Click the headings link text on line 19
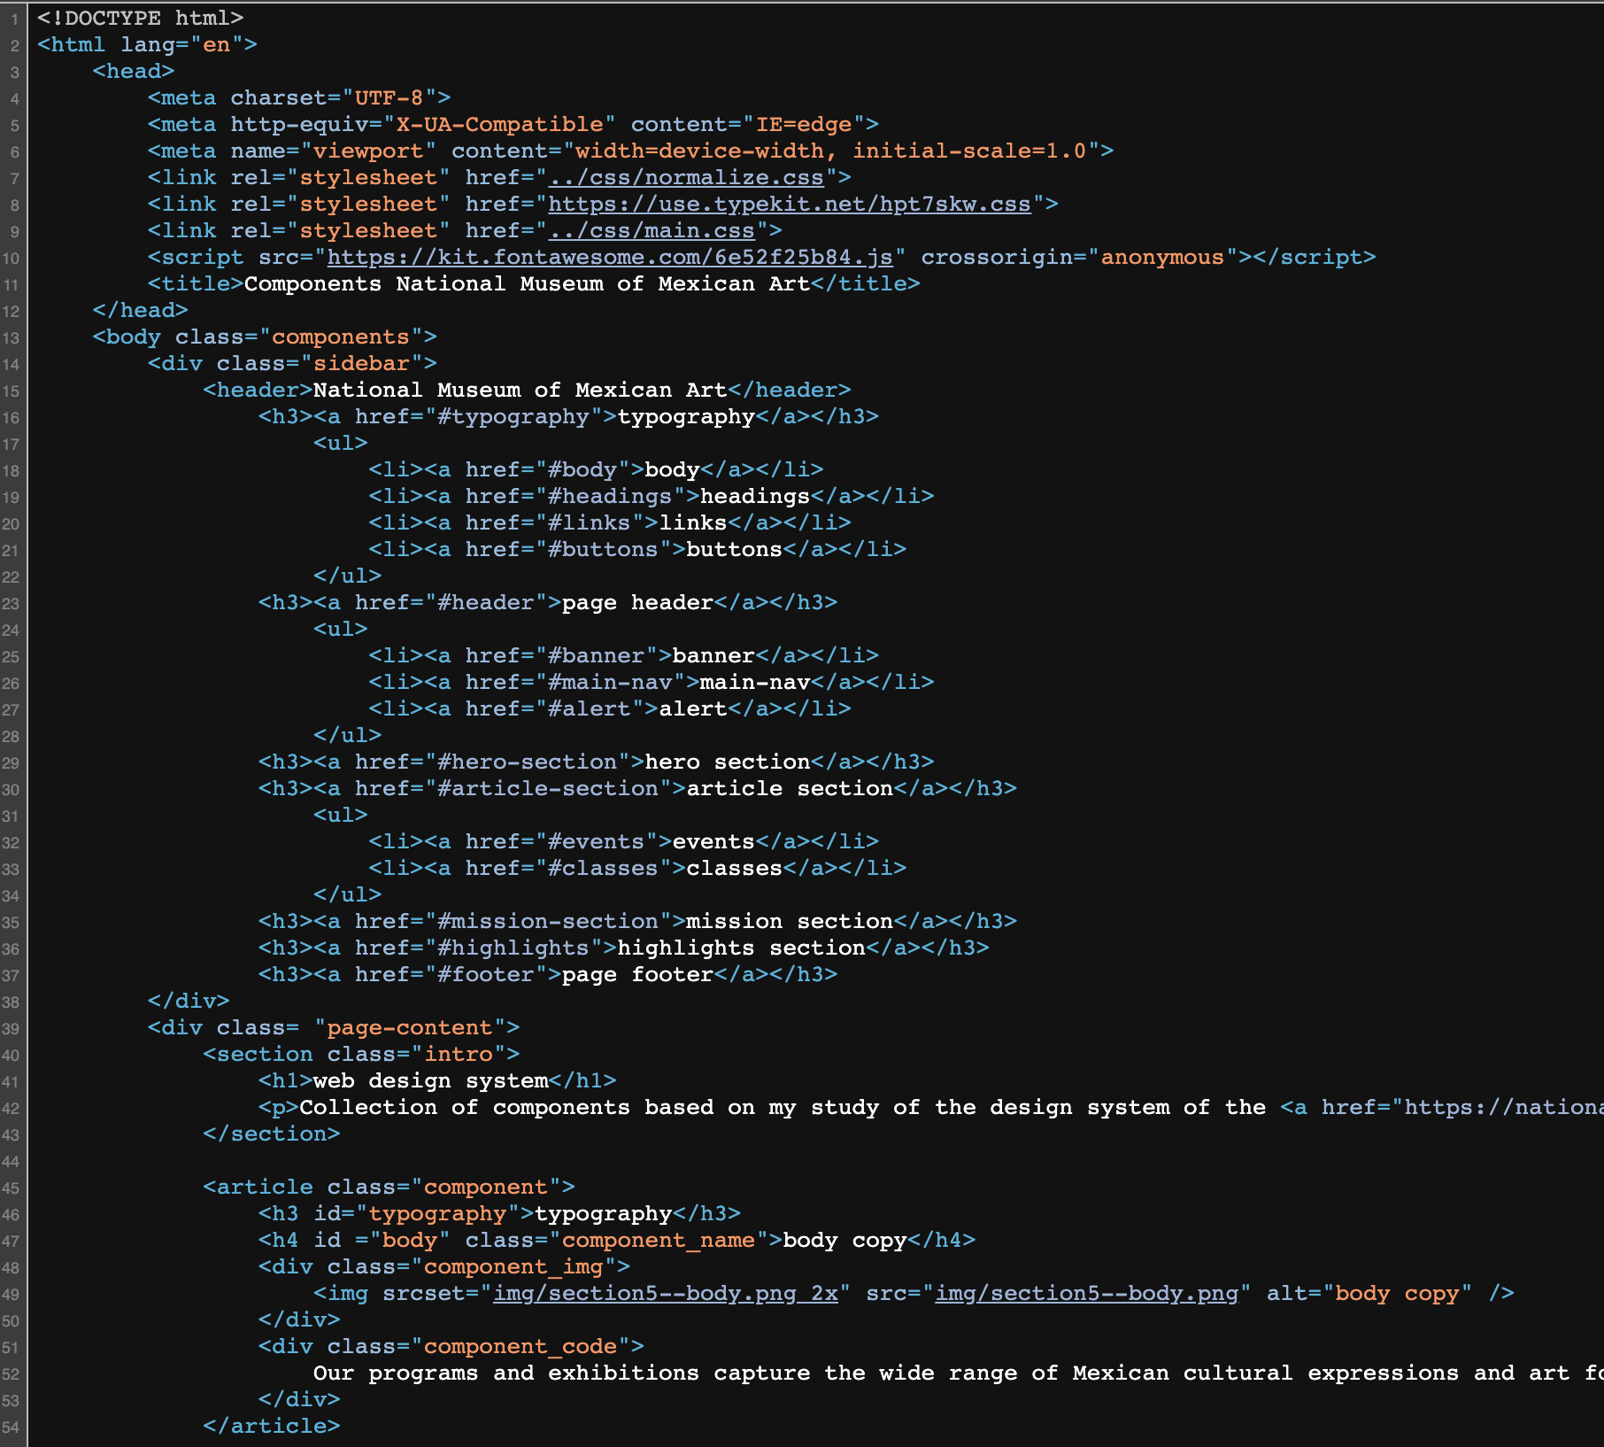Viewport: 1604px width, 1447px height. pyautogui.click(x=755, y=496)
